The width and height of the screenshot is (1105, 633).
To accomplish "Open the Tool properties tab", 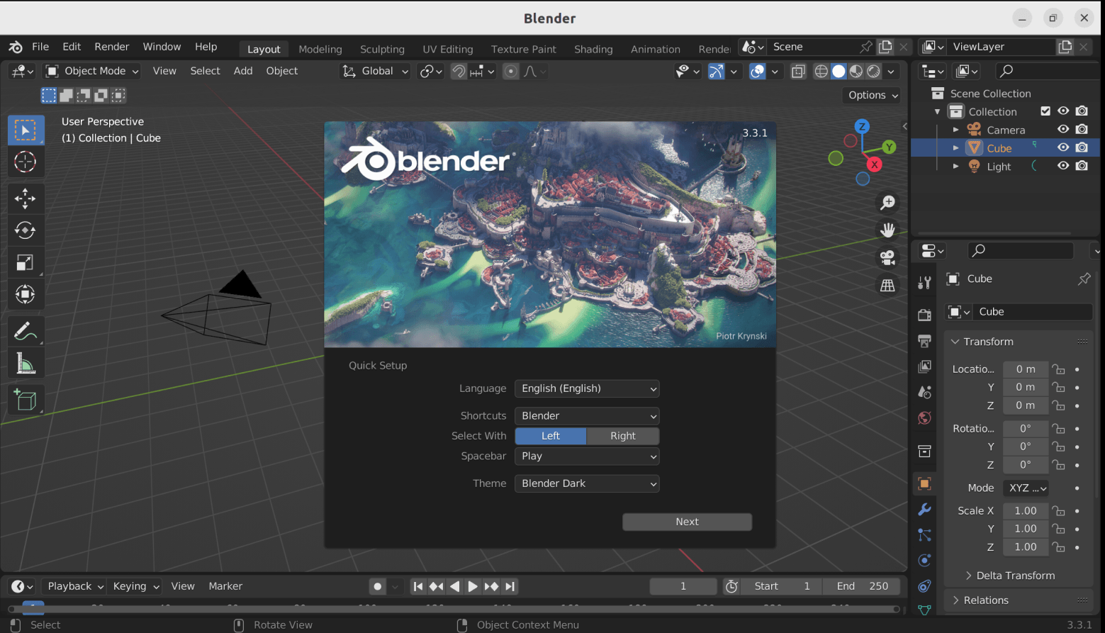I will coord(924,283).
